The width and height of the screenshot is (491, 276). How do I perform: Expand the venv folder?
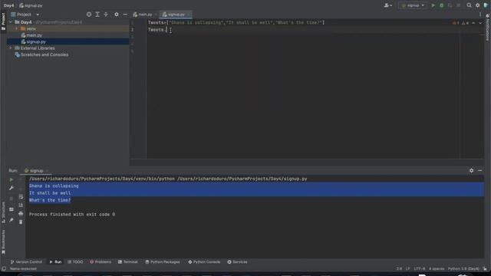(17, 29)
